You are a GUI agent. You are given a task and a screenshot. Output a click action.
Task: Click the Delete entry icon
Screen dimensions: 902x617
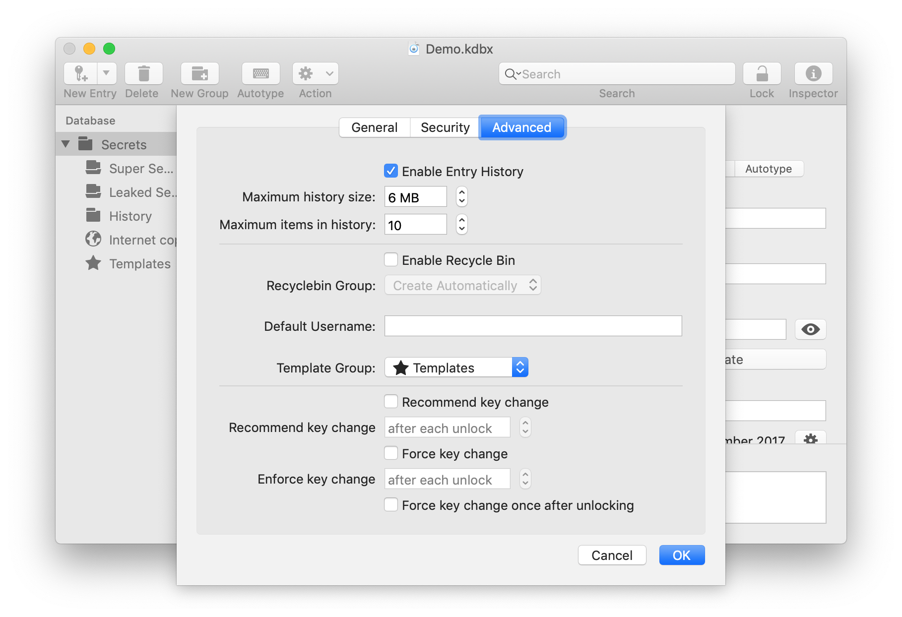143,73
